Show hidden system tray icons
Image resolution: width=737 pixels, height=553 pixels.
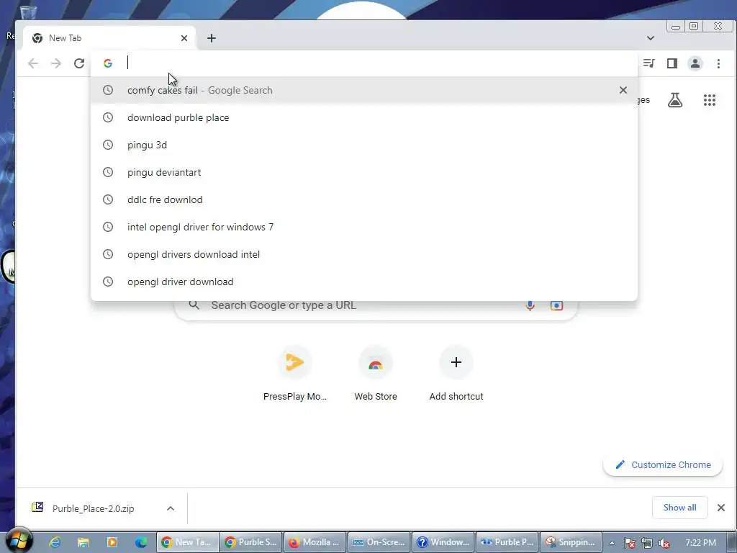click(612, 543)
